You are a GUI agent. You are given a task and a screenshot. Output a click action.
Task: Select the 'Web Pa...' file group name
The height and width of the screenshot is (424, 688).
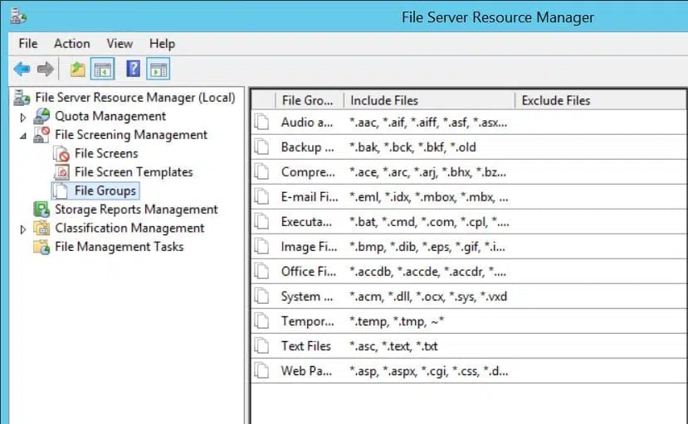306,371
